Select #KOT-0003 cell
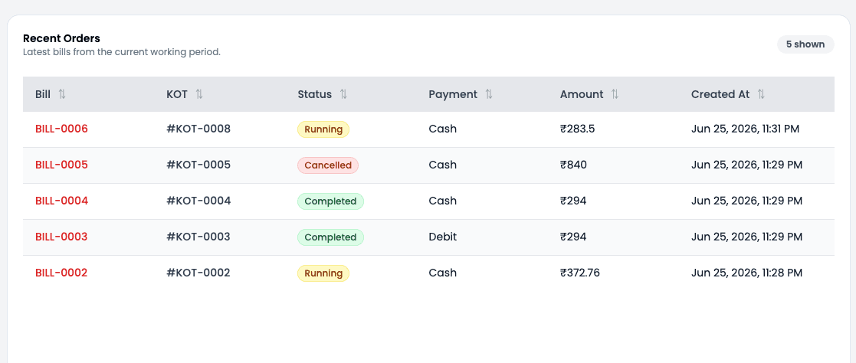856x363 pixels. 198,237
